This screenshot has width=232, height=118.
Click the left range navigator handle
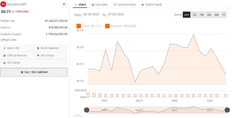click(x=87, y=110)
